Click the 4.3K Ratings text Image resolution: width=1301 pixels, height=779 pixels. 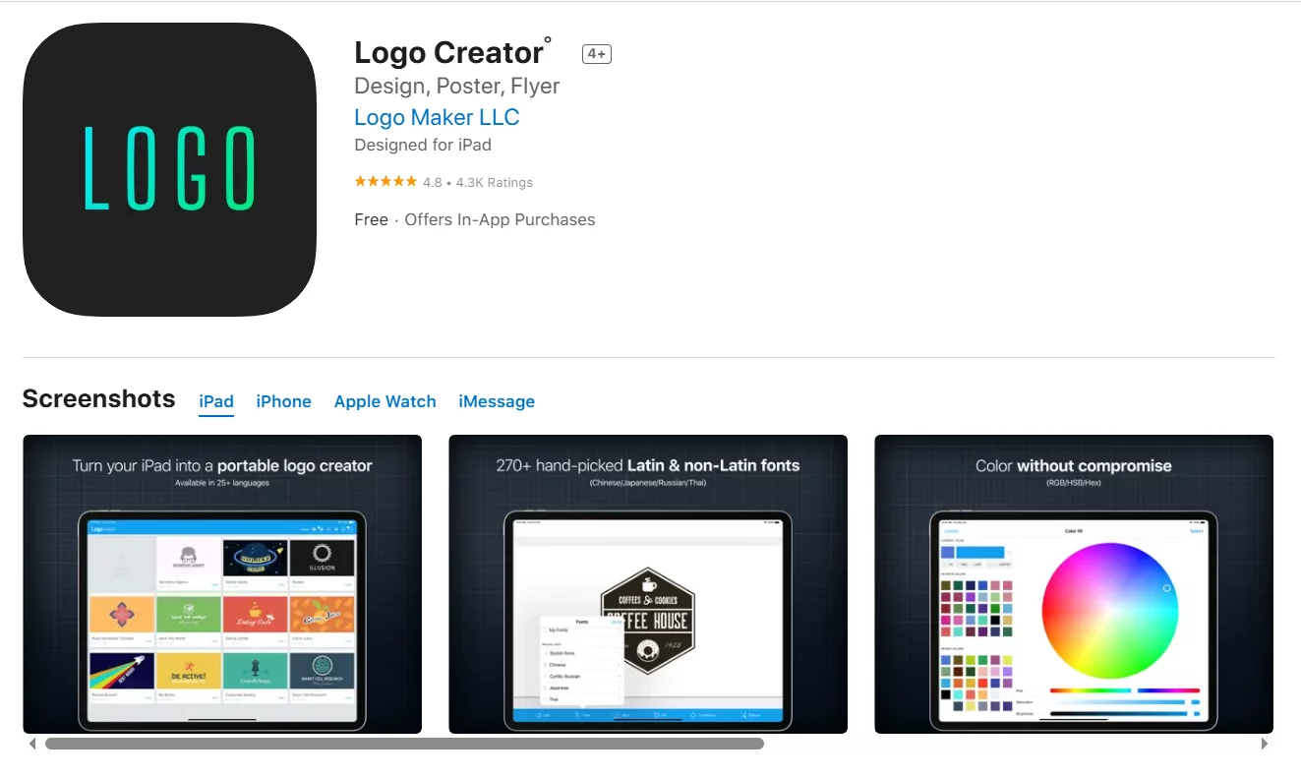coord(495,183)
